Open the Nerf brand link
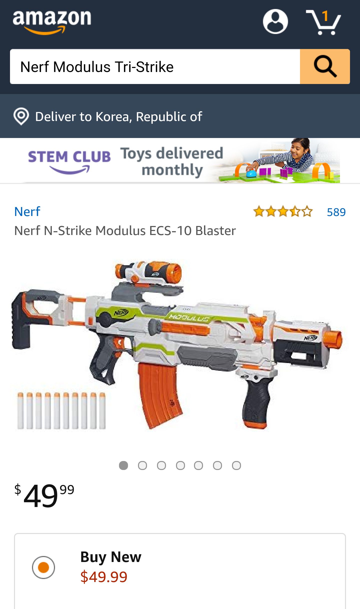Viewport: 360px width, 609px height. click(x=27, y=211)
